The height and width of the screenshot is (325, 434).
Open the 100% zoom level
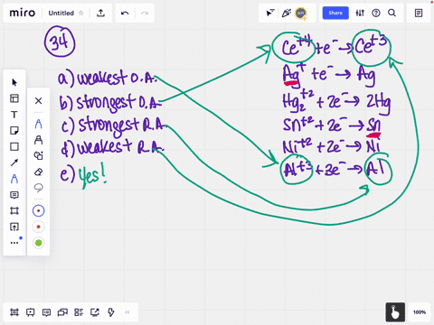[x=420, y=312]
